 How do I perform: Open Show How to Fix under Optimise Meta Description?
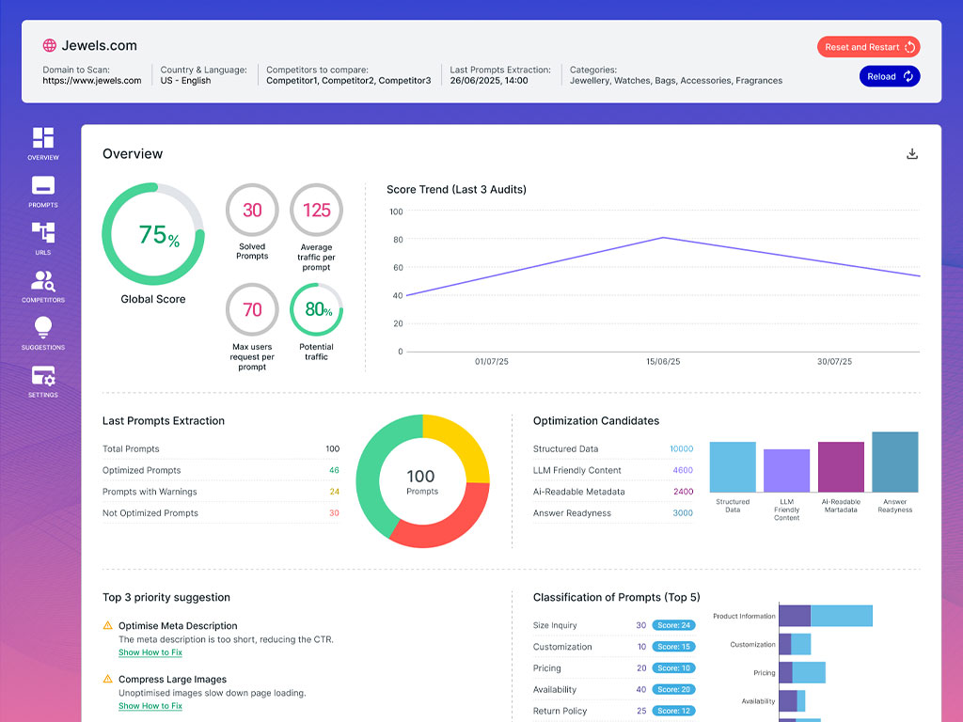coord(150,651)
